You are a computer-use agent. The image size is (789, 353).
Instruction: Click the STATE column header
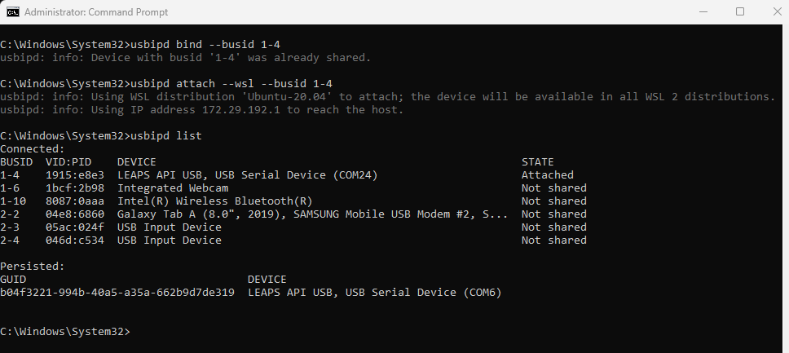[537, 161]
